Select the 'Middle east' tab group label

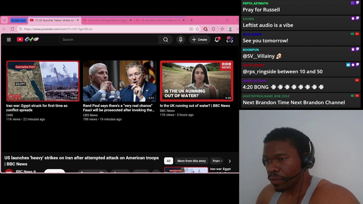point(19,20)
